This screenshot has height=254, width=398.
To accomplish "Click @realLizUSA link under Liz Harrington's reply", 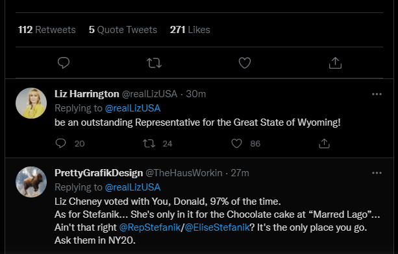I will pos(132,108).
